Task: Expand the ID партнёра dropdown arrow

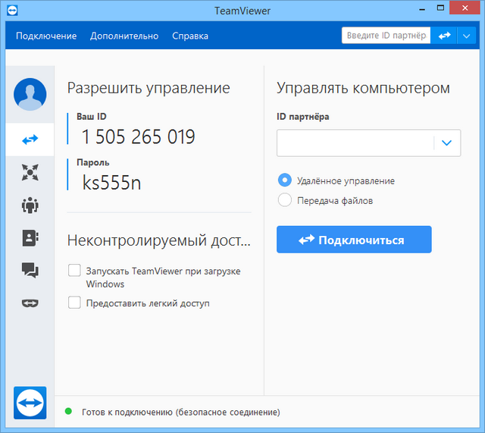Action: tap(447, 143)
